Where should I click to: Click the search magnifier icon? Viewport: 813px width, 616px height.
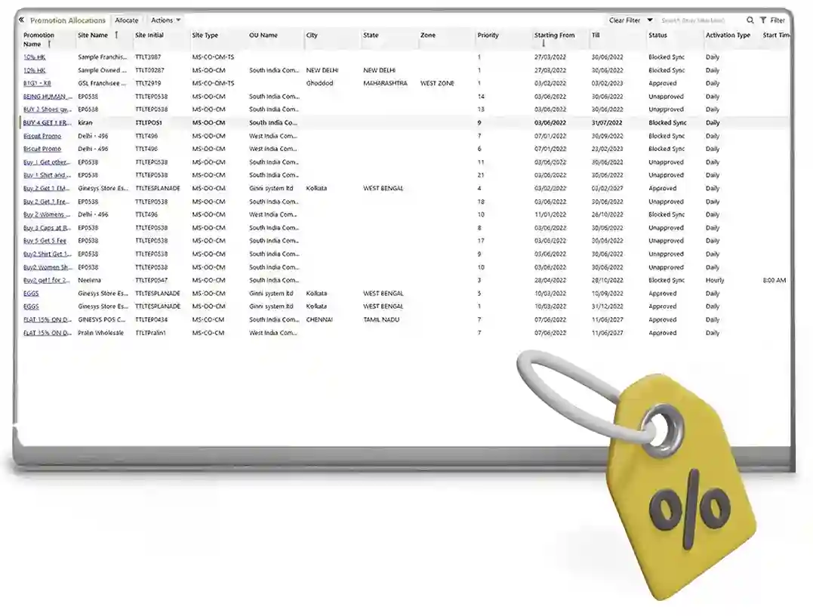(750, 20)
